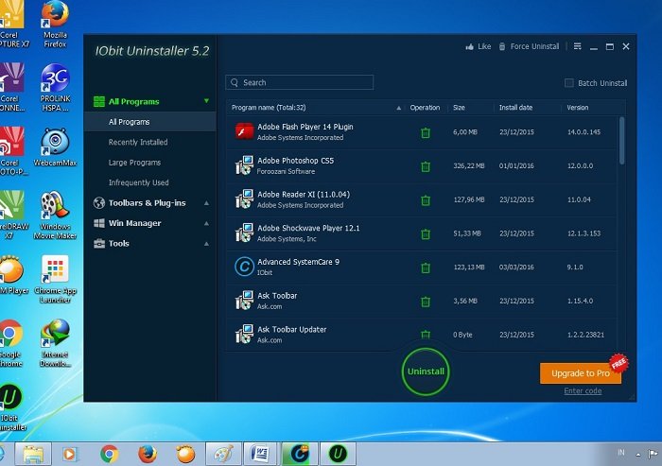Image resolution: width=662 pixels, height=466 pixels.
Task: Click trash icon for Adobe Flash Player 14 Plugin
Action: (x=426, y=132)
